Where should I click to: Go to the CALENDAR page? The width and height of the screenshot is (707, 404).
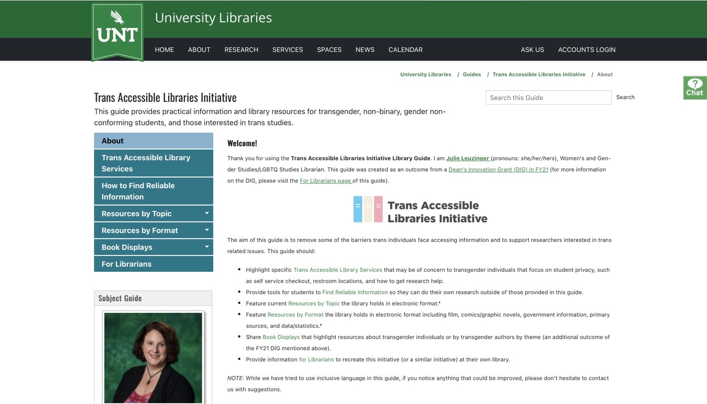[x=405, y=50]
